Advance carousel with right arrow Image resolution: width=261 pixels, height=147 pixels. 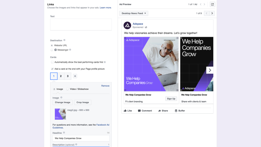210,70
